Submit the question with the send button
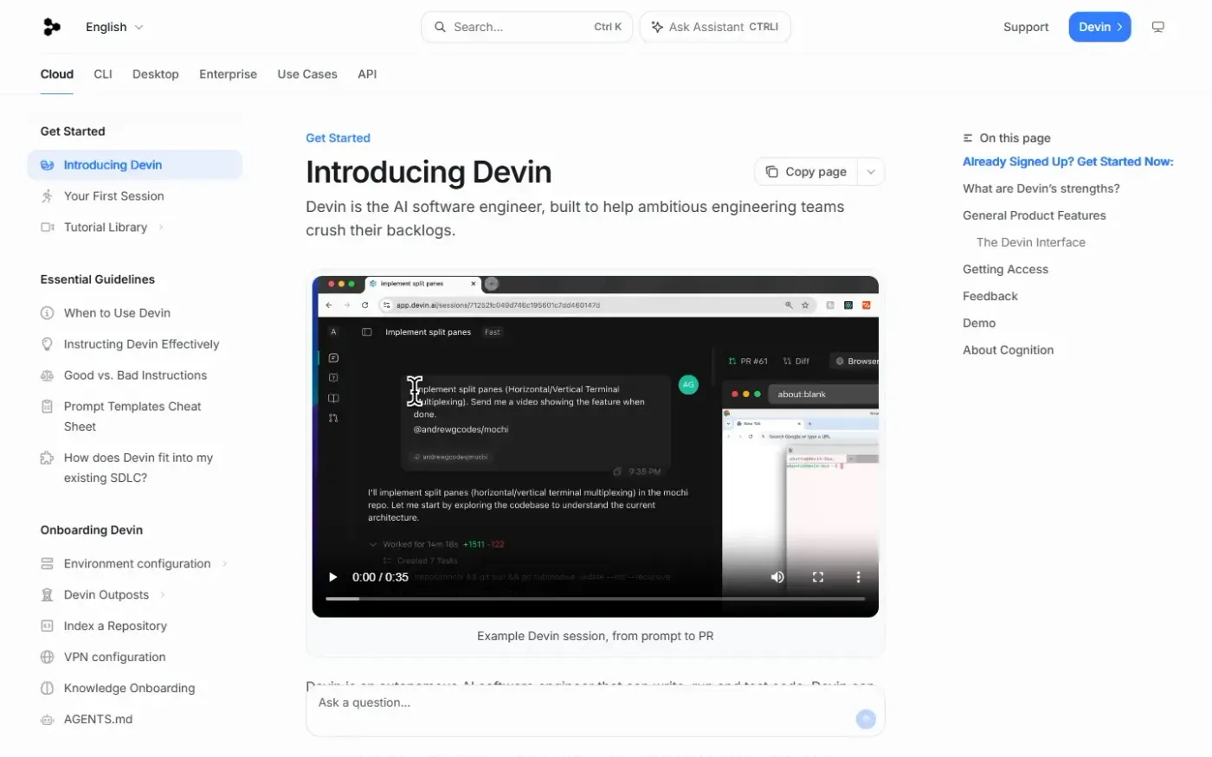The height and width of the screenshot is (757, 1212). [x=866, y=719]
